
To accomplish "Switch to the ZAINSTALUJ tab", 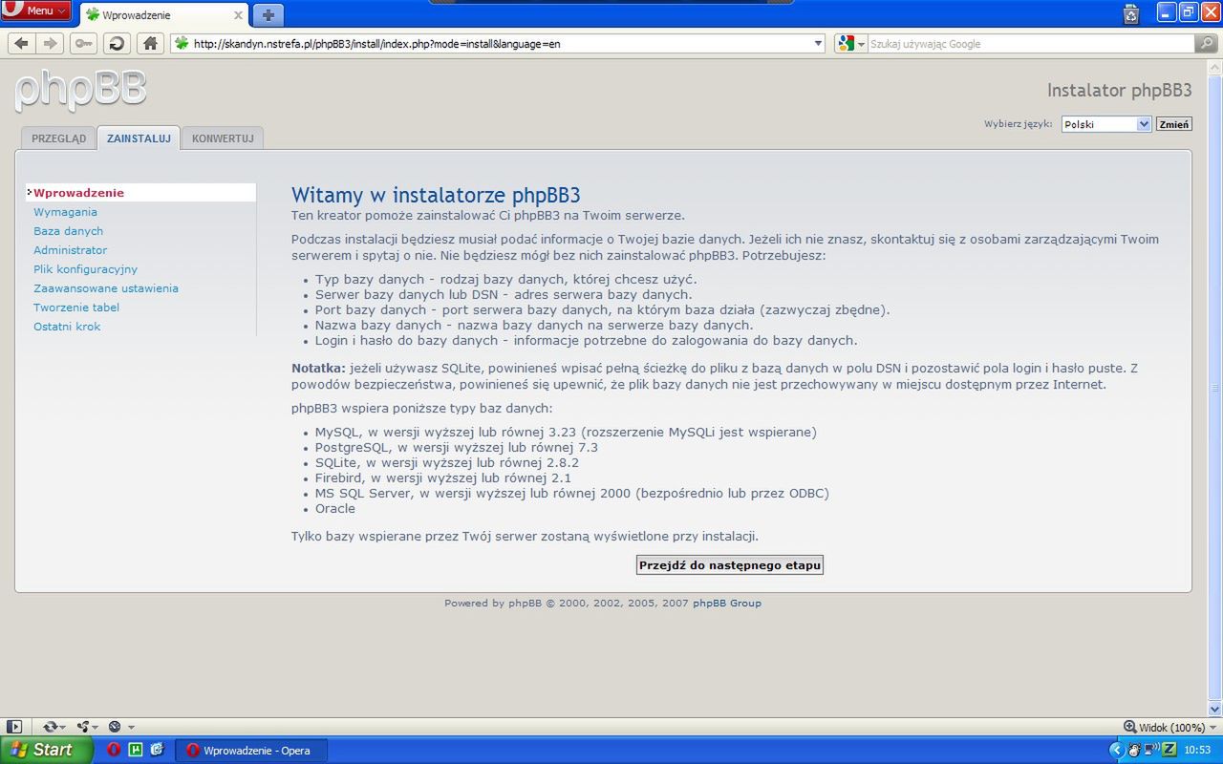I will 139,138.
